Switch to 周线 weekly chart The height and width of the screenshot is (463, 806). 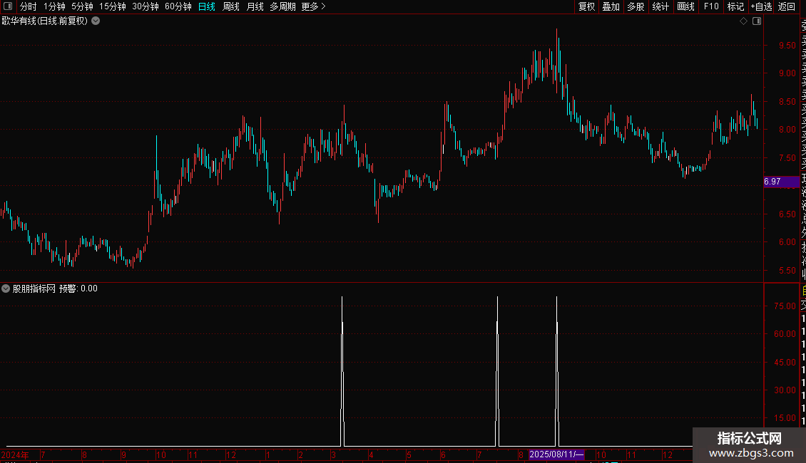pyautogui.click(x=231, y=6)
